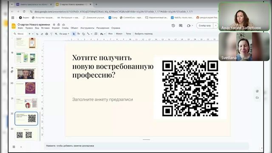Open the dropdown arrow next to Слайд-шоу
The height and width of the screenshot is (153, 272).
coord(215,25)
